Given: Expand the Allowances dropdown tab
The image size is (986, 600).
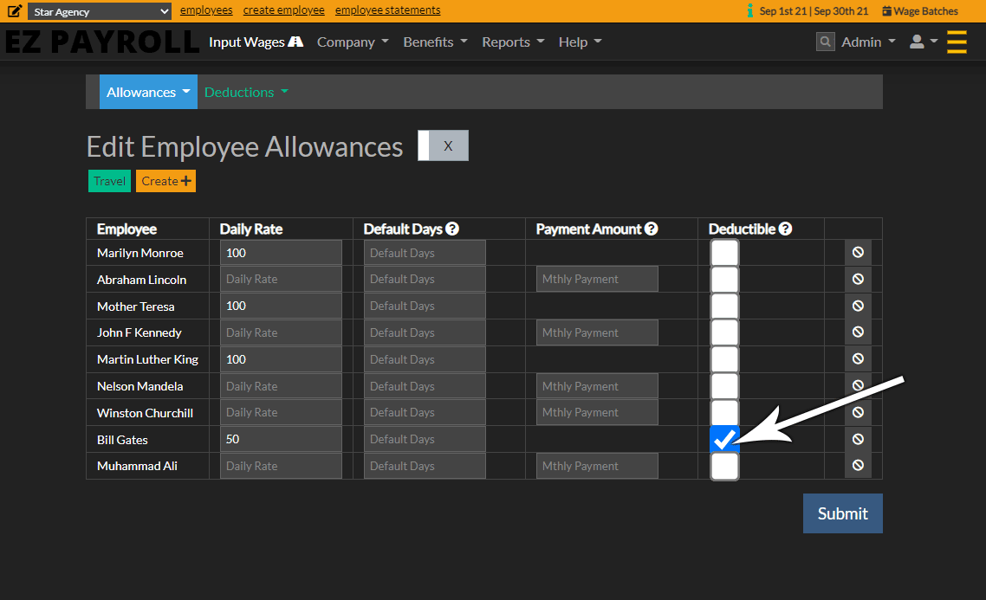Looking at the screenshot, I should pyautogui.click(x=148, y=92).
